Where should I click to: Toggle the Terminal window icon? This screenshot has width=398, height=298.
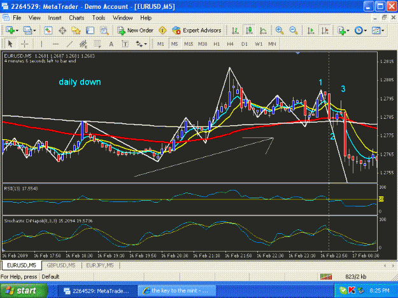(x=90, y=30)
